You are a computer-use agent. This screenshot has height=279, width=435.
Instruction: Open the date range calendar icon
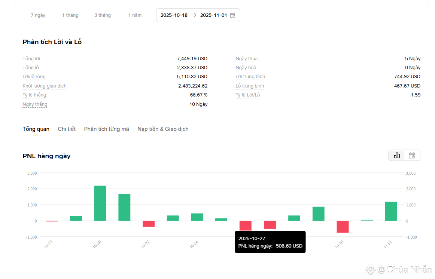pyautogui.click(x=233, y=15)
